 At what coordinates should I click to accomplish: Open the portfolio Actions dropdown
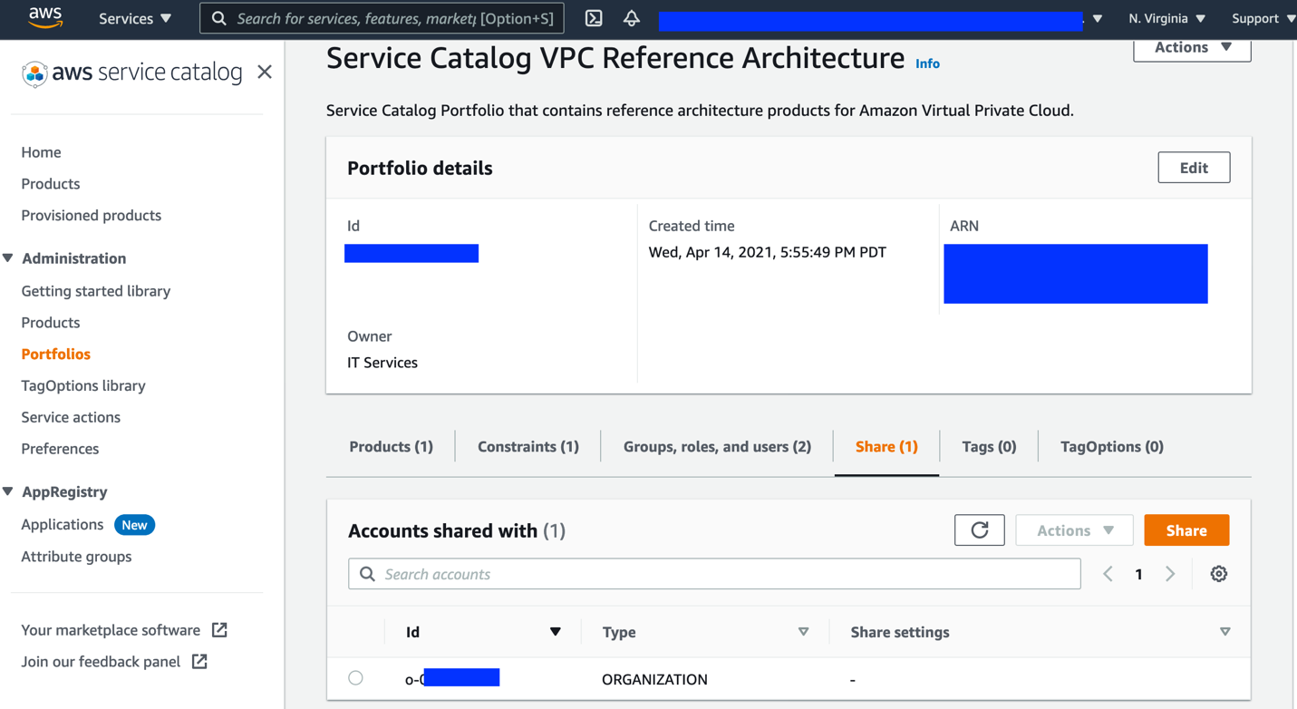tap(1191, 46)
